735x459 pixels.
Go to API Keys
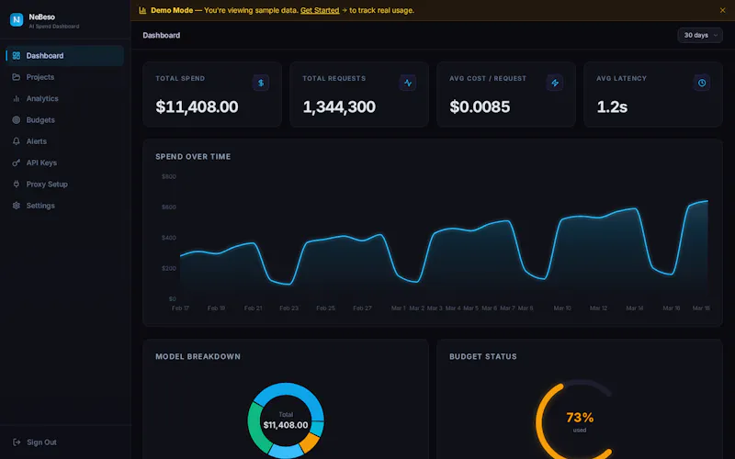coord(64,162)
